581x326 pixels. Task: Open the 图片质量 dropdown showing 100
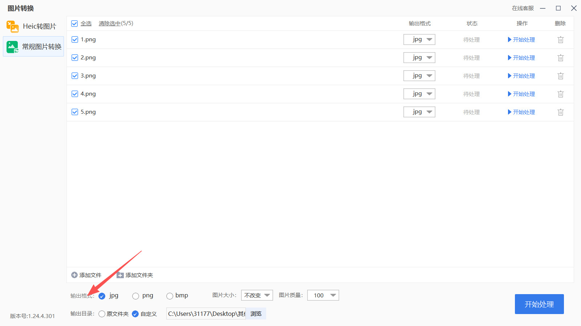(323, 295)
